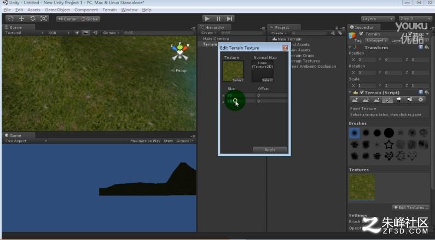Toggle the Terrain object active checkbox
Image resolution: width=435 pixels, height=240 pixels.
361,34
